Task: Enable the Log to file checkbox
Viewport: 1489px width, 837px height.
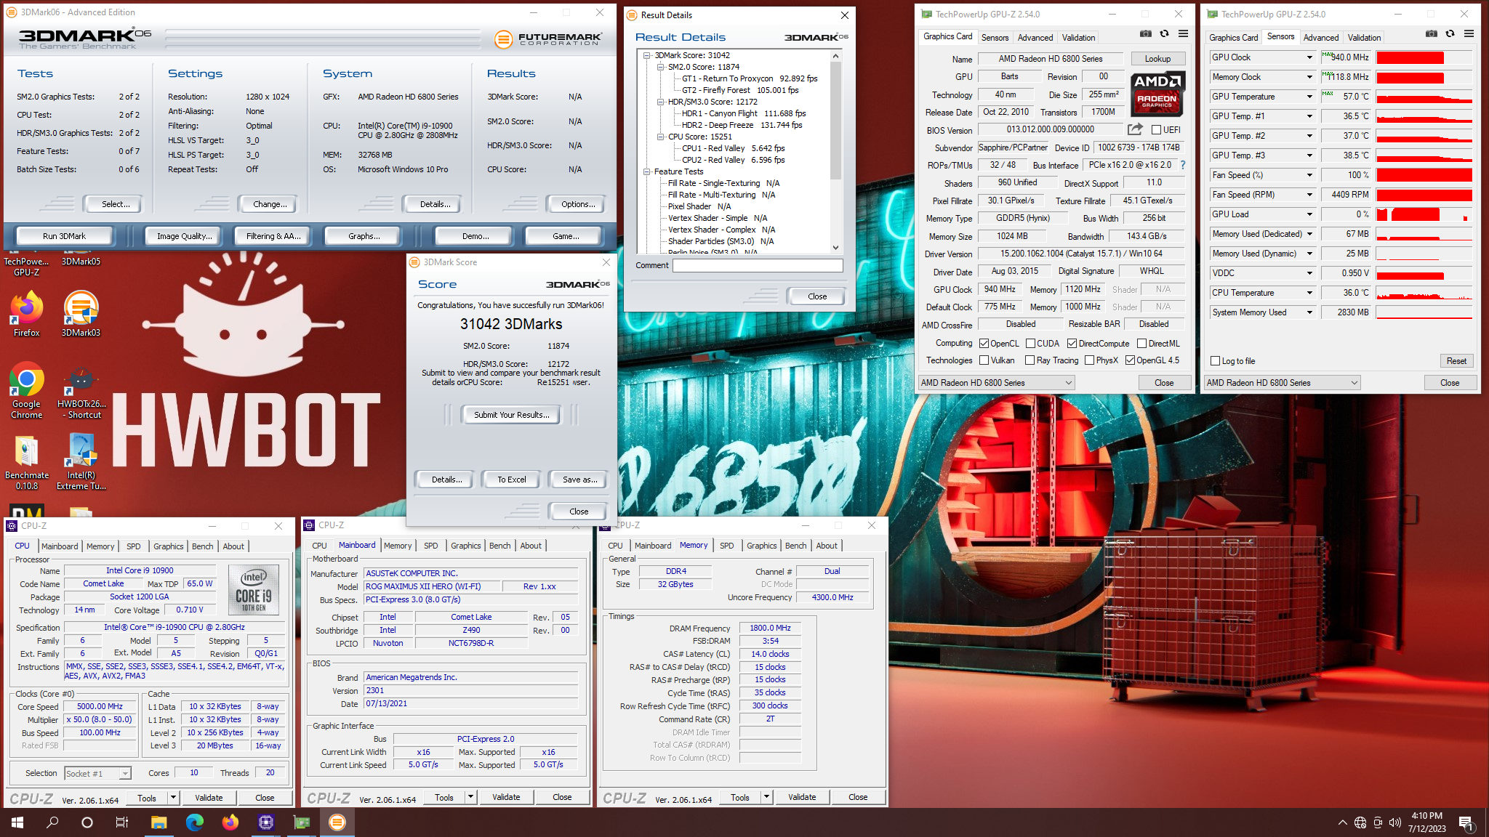Action: coord(1215,361)
